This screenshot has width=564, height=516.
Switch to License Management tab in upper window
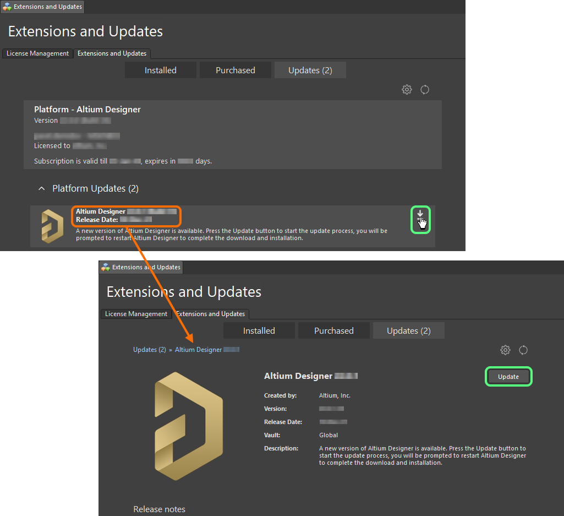tap(37, 53)
